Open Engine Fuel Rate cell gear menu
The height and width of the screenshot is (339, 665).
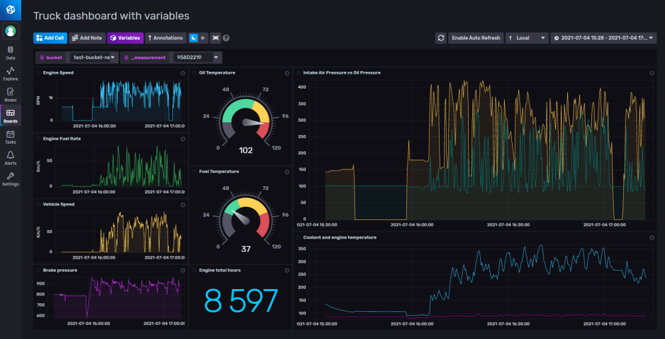coord(183,138)
